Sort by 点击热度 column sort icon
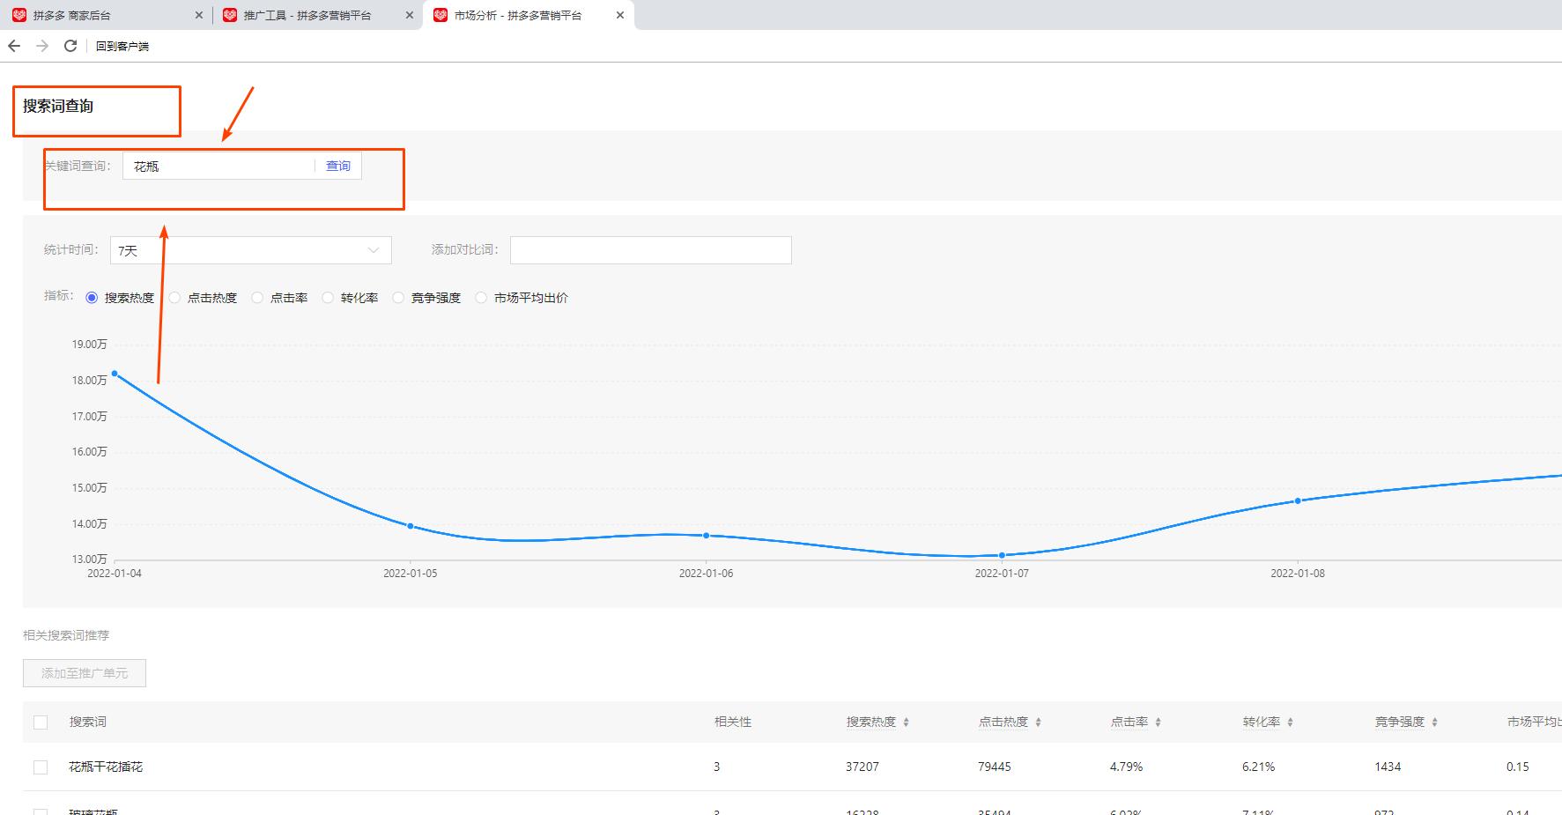Screen dimensions: 1562x815 click(x=1038, y=722)
